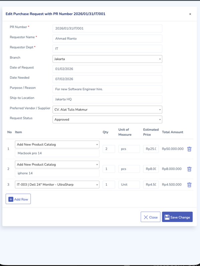Open the Branch dropdown showing Jakarta
Viewport: 200px width, 266px height.
point(107,59)
